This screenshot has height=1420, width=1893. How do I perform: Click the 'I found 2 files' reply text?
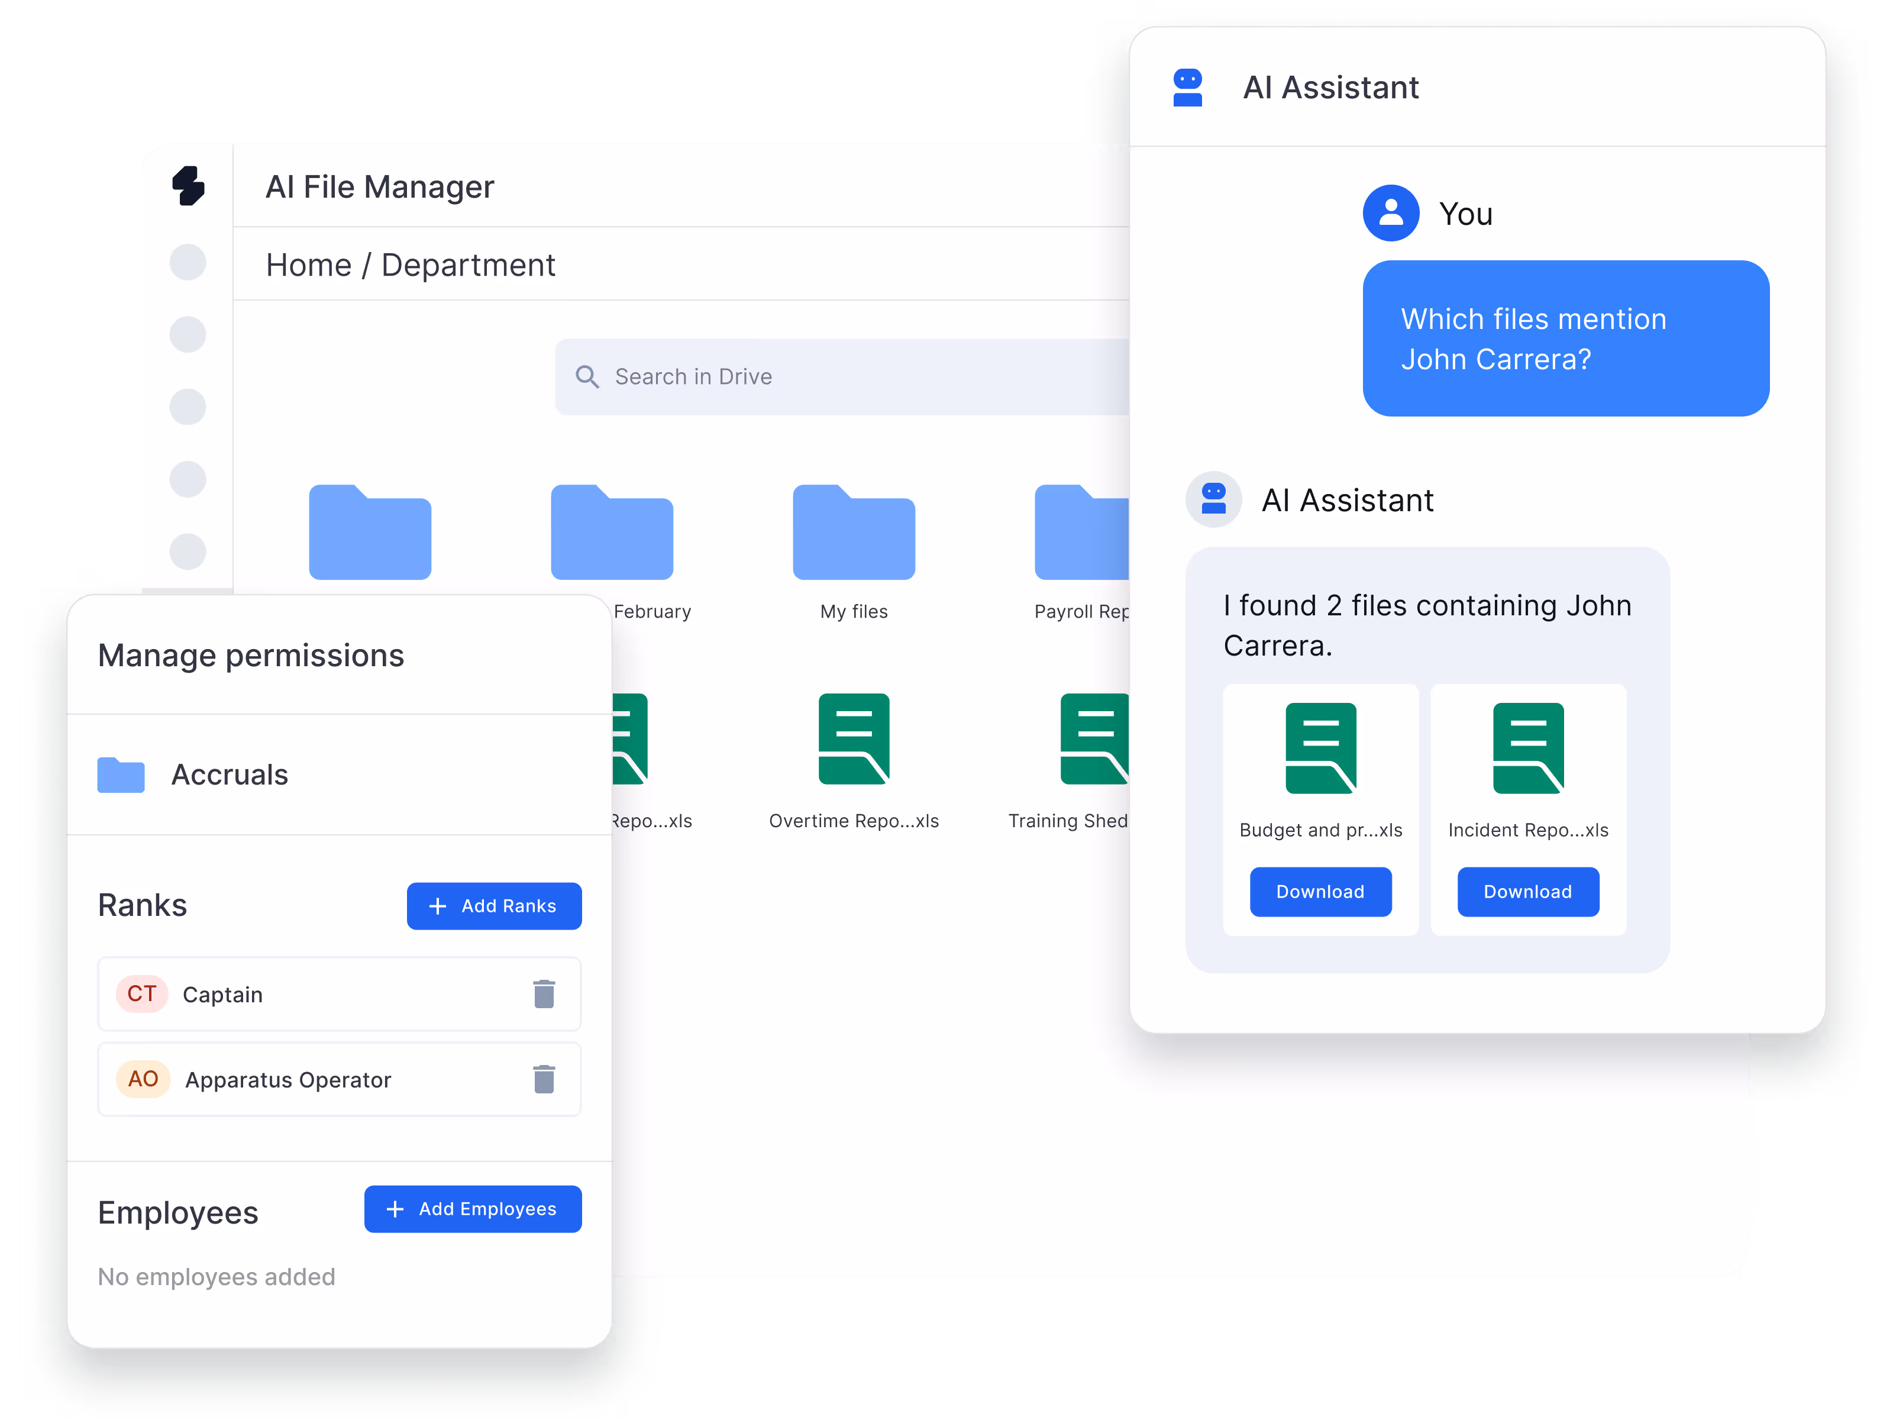point(1427,625)
